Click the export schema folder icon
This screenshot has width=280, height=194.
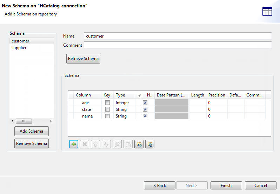click(x=150, y=144)
